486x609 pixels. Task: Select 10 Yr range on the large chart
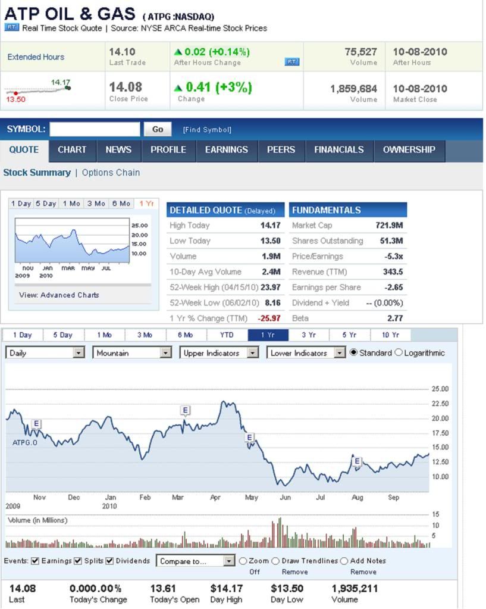[390, 335]
